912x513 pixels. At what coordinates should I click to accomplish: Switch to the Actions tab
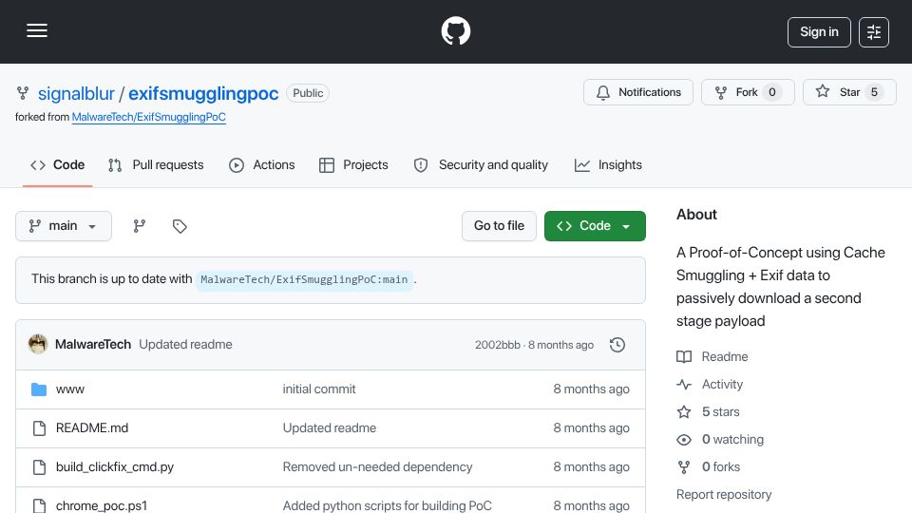pyautogui.click(x=262, y=165)
